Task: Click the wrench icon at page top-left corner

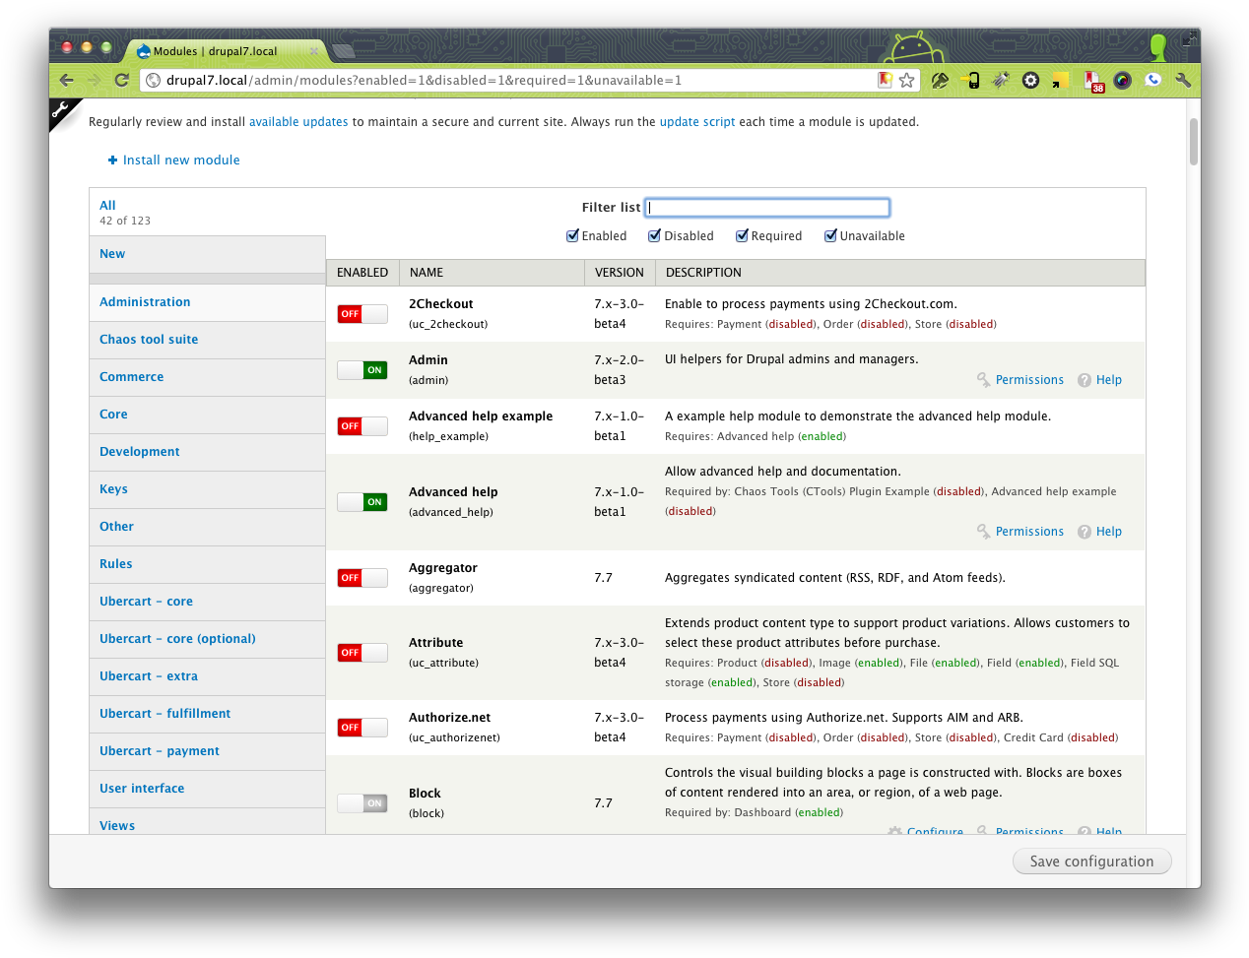Action: click(x=61, y=110)
